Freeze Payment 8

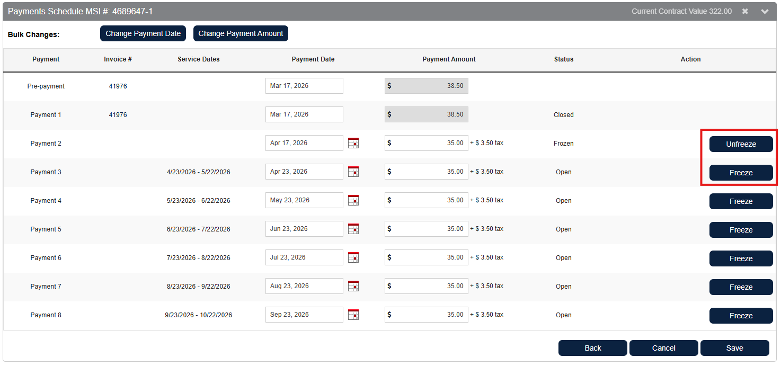click(x=741, y=316)
